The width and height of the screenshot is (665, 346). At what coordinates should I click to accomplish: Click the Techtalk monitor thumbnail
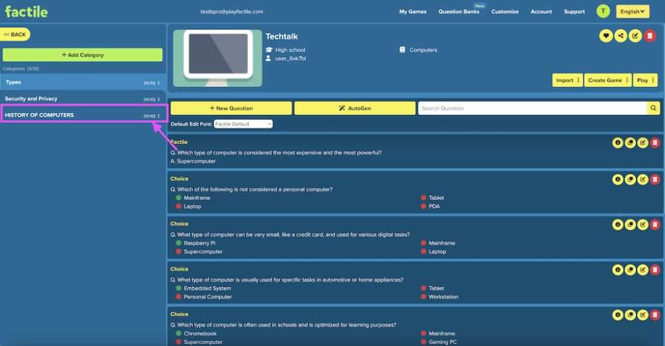pos(217,58)
